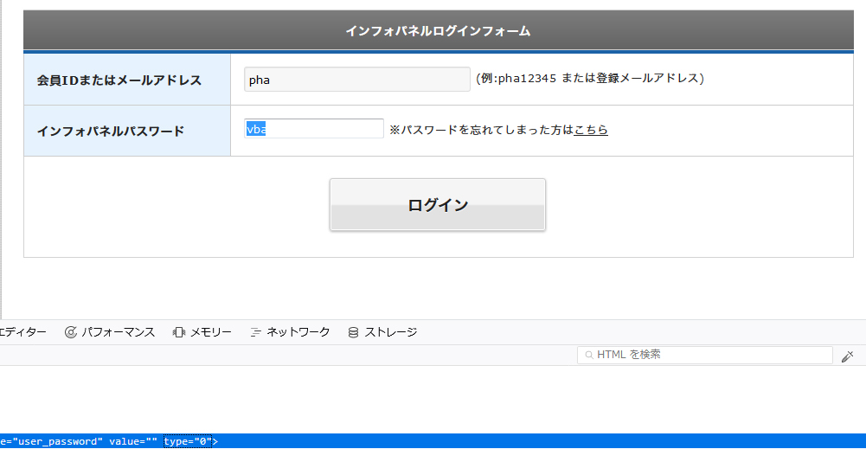Click the value="" attribute in markup
This screenshot has width=866, height=462.
click(132, 441)
